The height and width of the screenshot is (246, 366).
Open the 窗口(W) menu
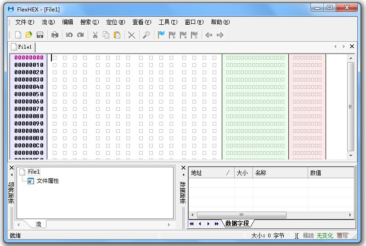pos(194,22)
